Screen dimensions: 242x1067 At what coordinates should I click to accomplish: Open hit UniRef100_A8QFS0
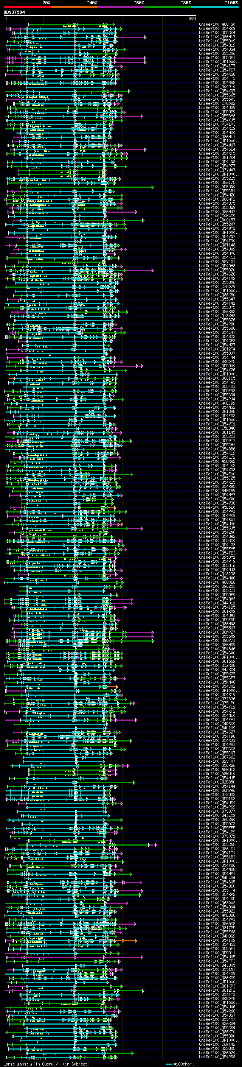[217, 25]
